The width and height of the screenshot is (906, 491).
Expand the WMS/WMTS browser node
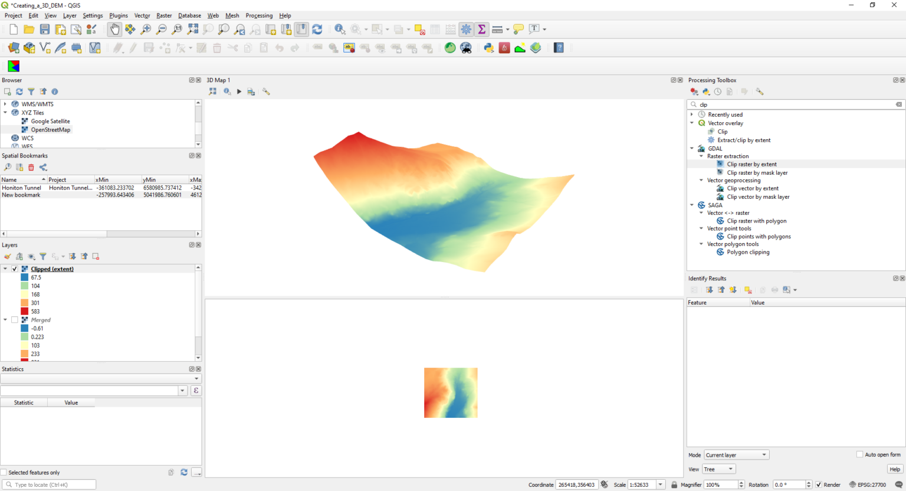tap(5, 104)
